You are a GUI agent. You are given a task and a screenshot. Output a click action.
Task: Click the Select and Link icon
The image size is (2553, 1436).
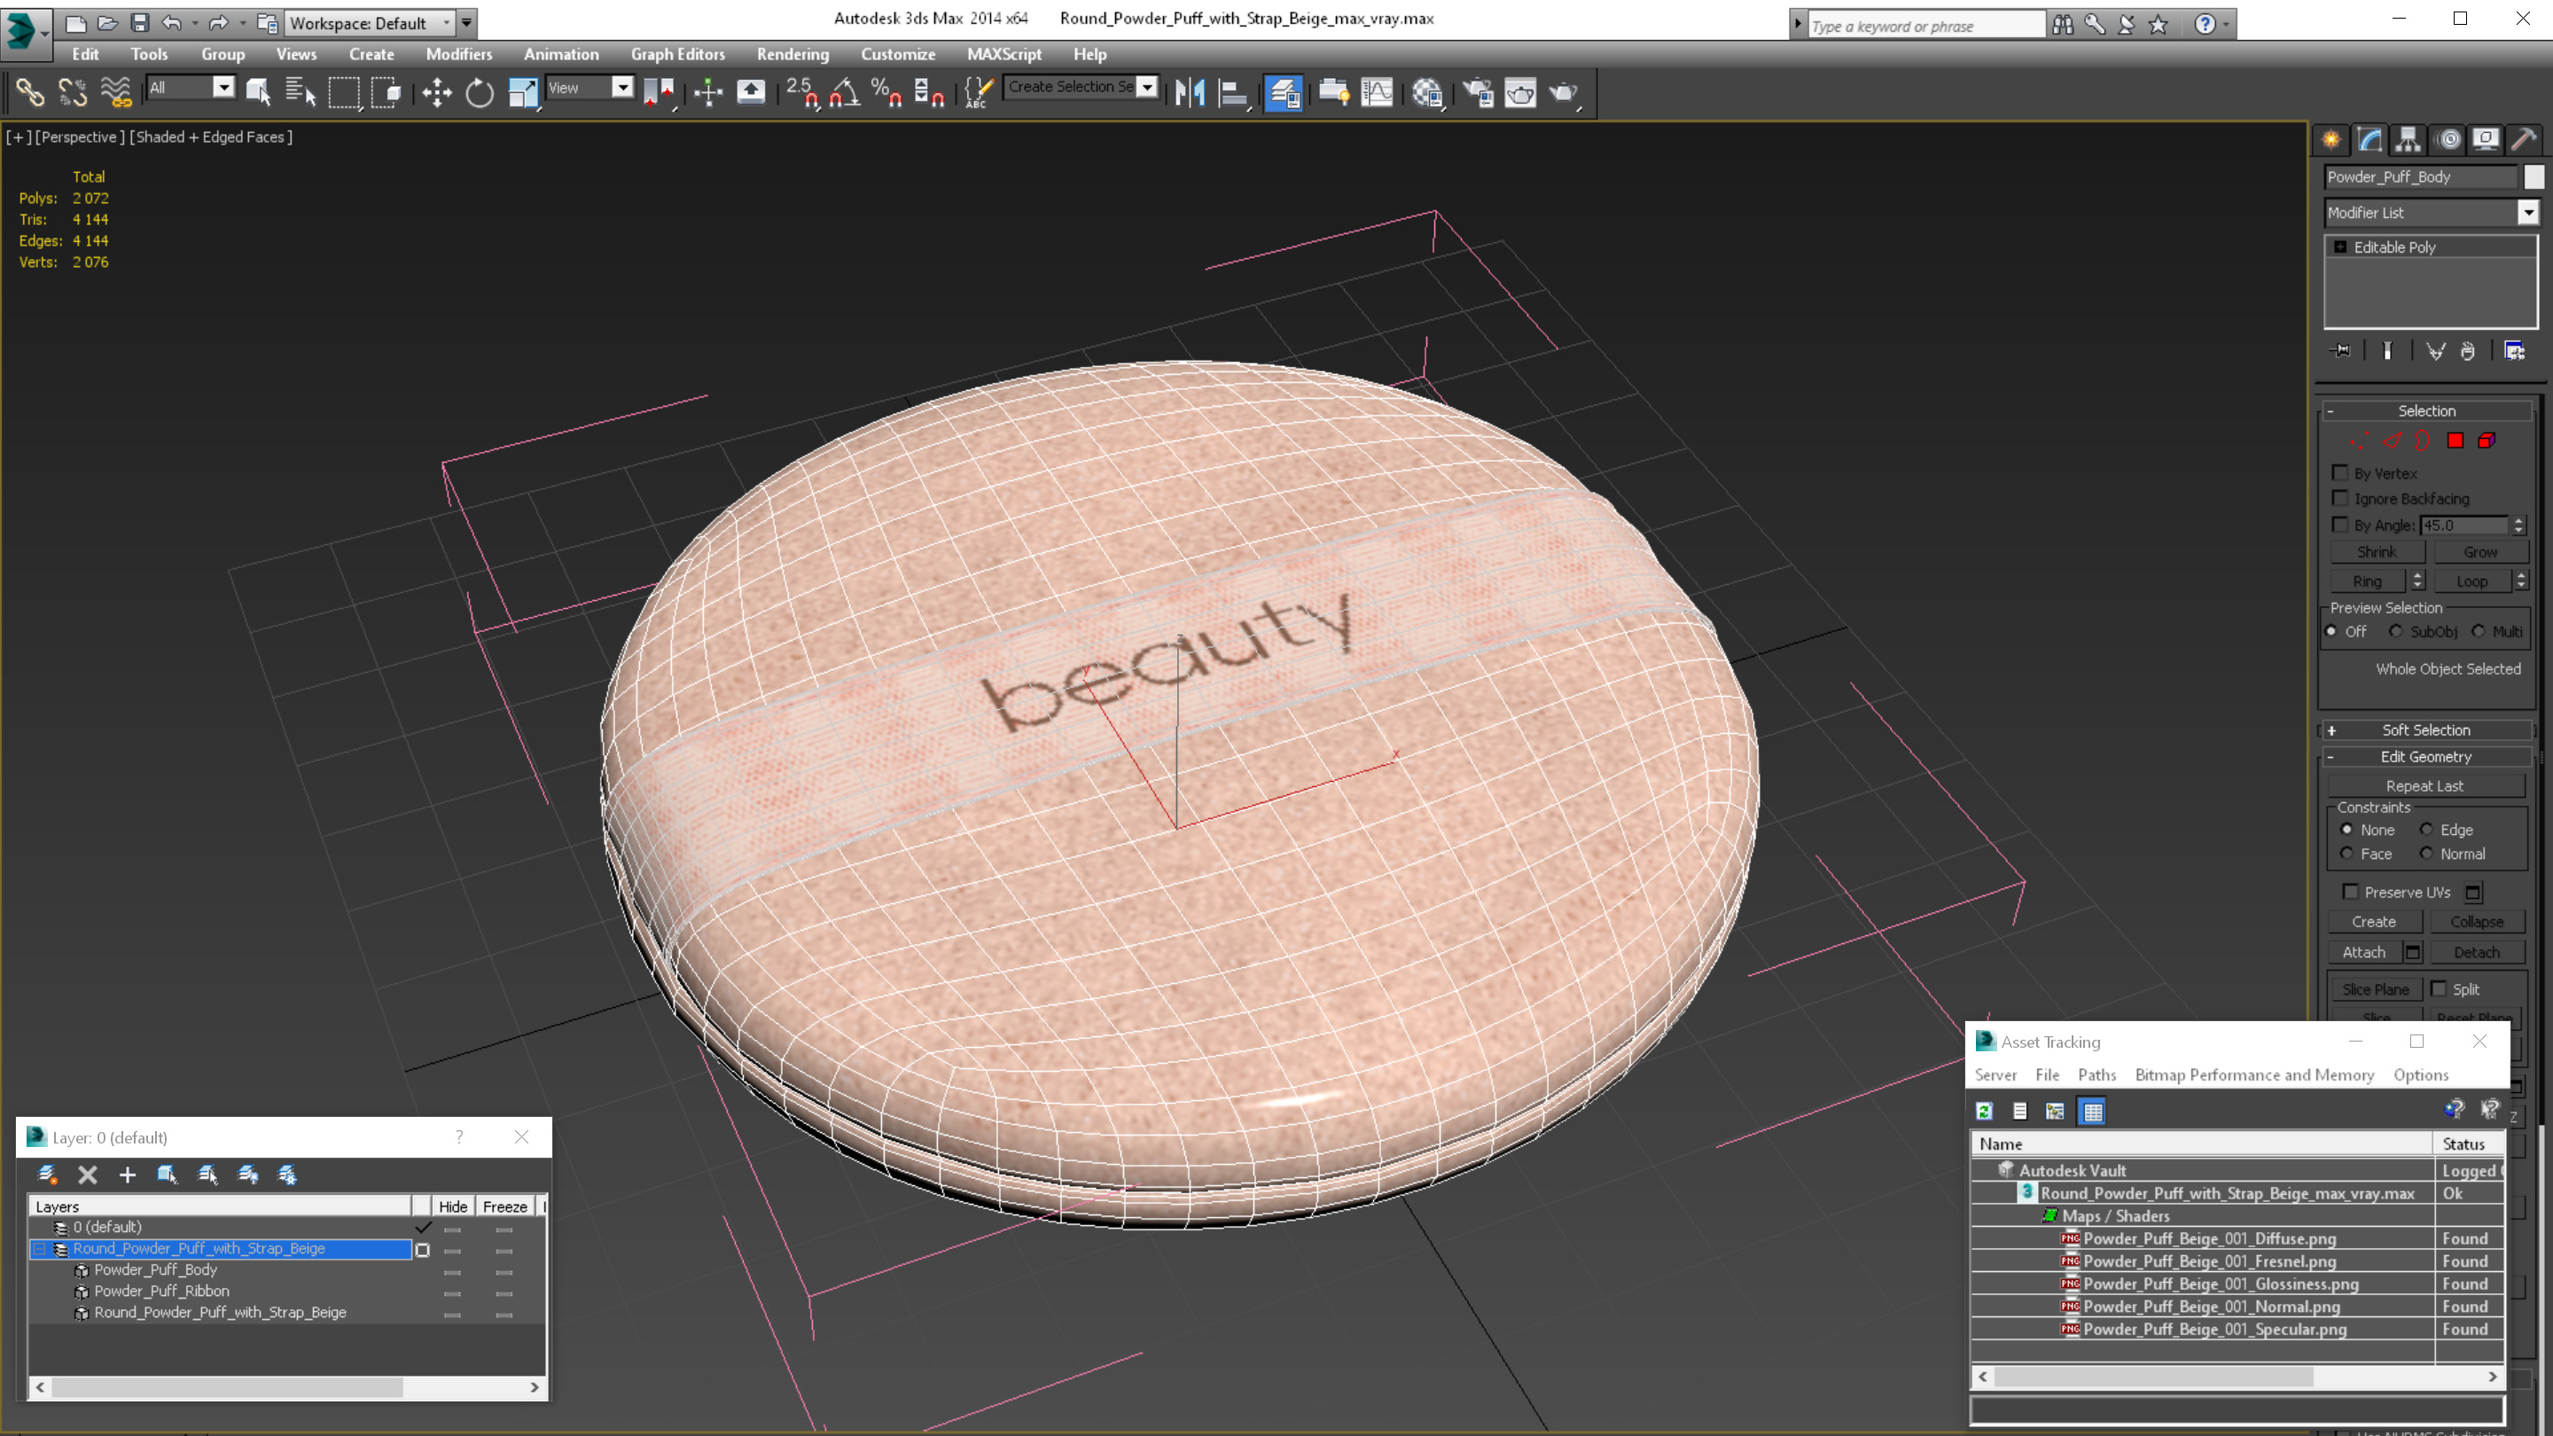[x=30, y=93]
